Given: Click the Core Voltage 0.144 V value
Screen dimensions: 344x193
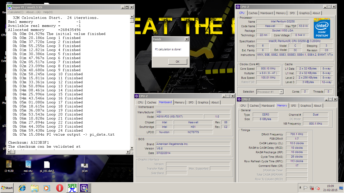Looking at the screenshot, I should [300, 35].
